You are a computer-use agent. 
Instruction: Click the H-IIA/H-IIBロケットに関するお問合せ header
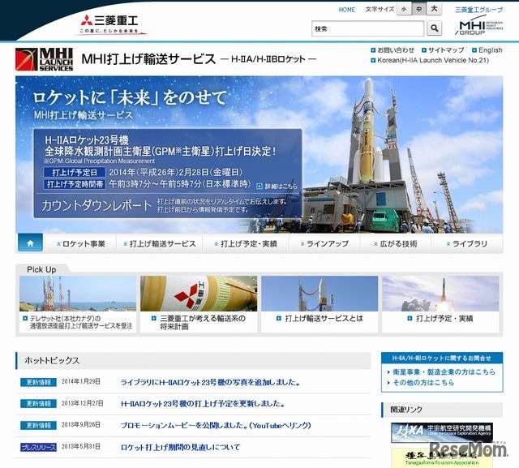tap(442, 358)
